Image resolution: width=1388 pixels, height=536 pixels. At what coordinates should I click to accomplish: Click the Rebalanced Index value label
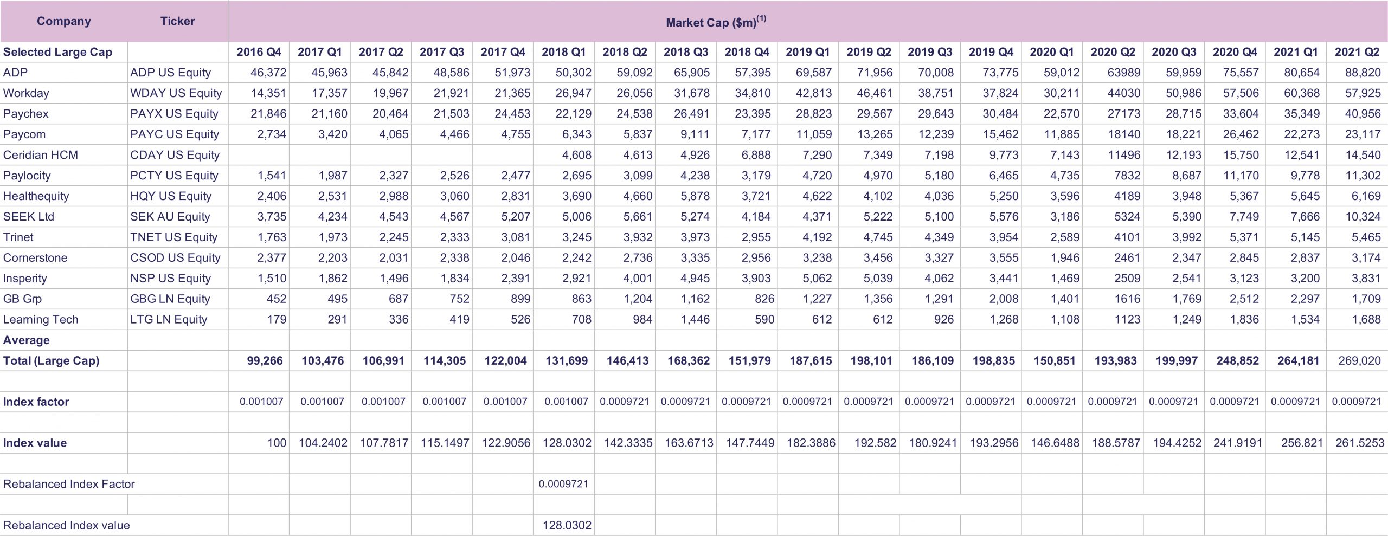(66, 526)
